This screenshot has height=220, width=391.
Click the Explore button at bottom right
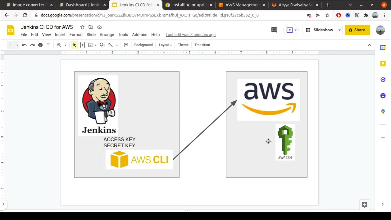364,205
